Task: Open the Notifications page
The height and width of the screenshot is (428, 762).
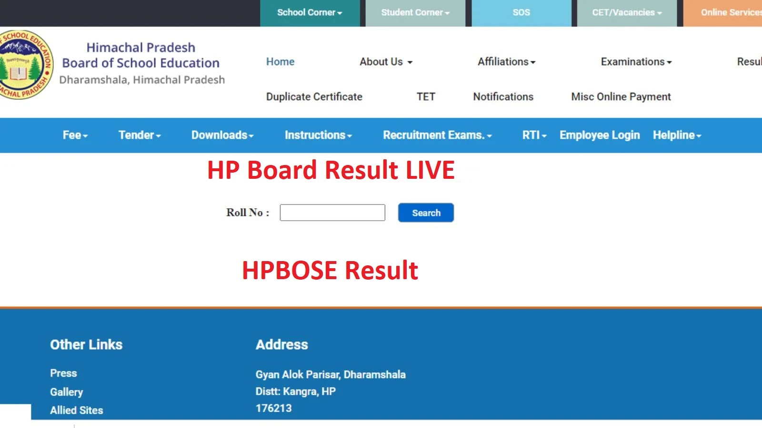Action: [503, 97]
